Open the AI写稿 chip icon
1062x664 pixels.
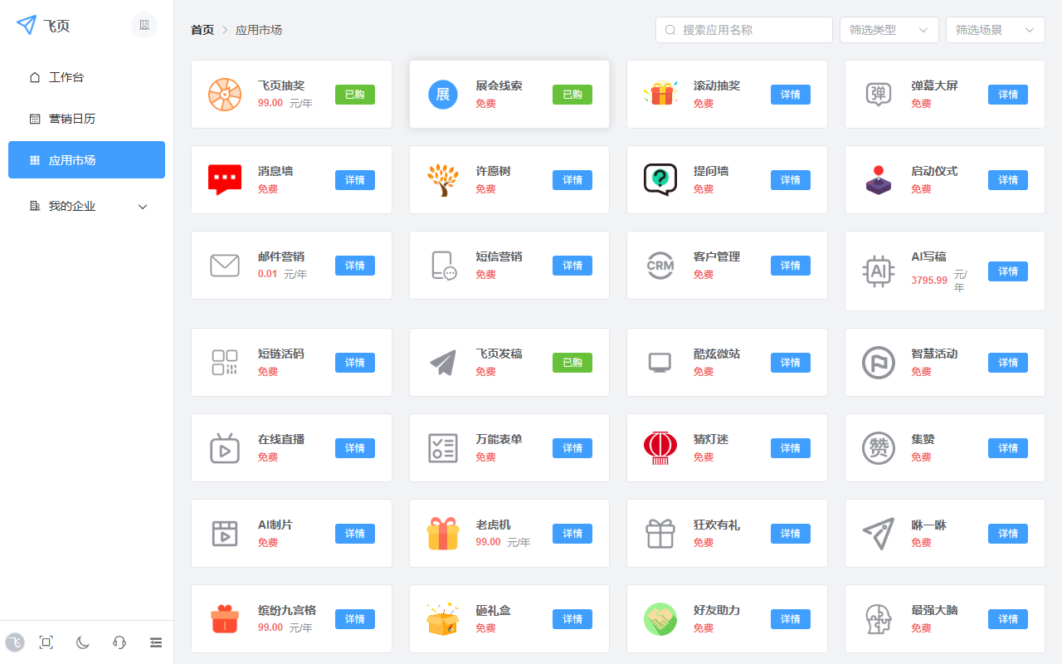[x=878, y=271]
